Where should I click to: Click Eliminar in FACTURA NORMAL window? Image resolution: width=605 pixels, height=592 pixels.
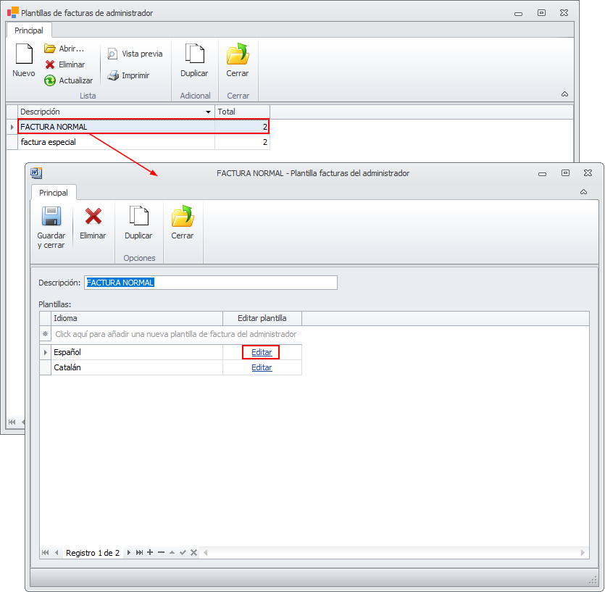93,222
